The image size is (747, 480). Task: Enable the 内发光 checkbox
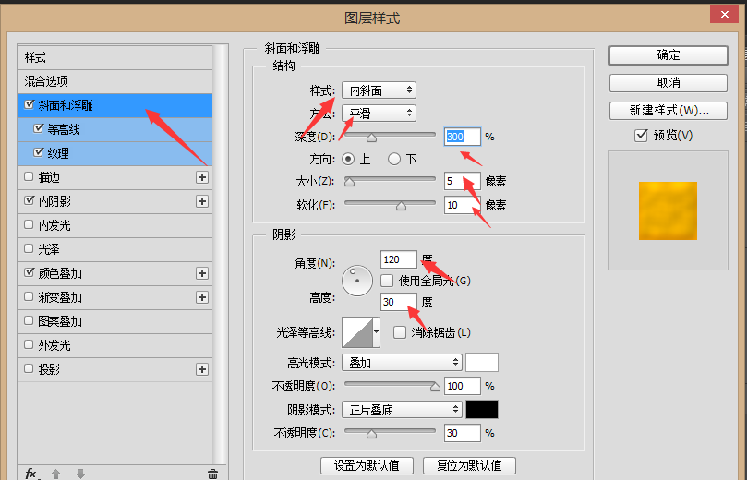point(29,224)
